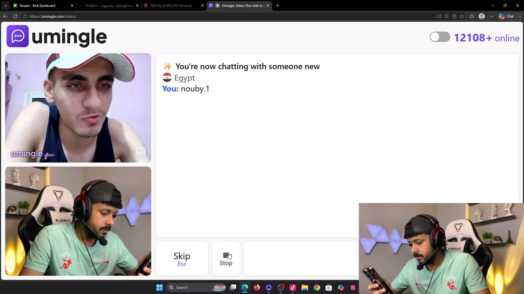This screenshot has height=294, width=524.
Task: Open the browser profile avatar
Action: 482,16
